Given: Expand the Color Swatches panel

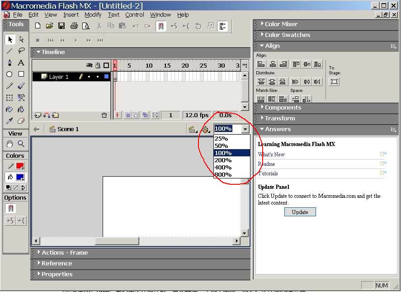Looking at the screenshot, I should (262, 34).
